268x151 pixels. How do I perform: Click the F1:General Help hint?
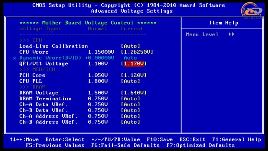tap(237, 139)
